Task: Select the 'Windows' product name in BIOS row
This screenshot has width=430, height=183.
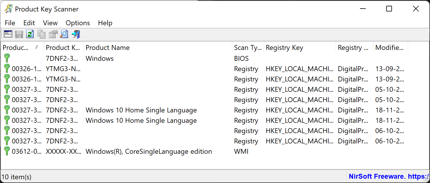Action: [100, 59]
